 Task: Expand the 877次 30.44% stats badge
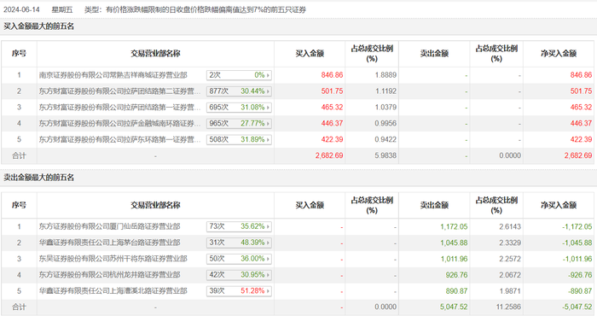point(239,91)
